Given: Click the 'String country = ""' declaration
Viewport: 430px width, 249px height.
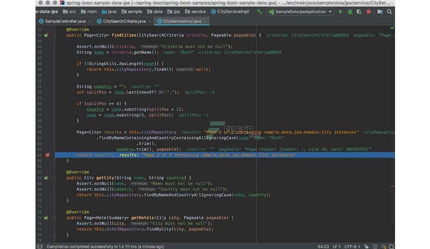Looking at the screenshot, I should 101,86.
